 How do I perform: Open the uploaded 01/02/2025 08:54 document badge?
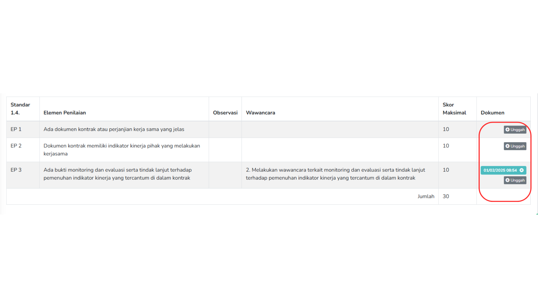(x=500, y=170)
